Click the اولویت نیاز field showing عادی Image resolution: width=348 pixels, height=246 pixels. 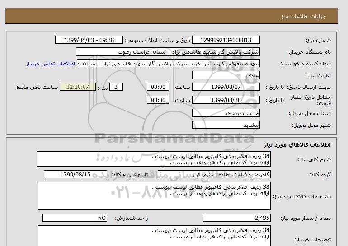click(x=226, y=75)
